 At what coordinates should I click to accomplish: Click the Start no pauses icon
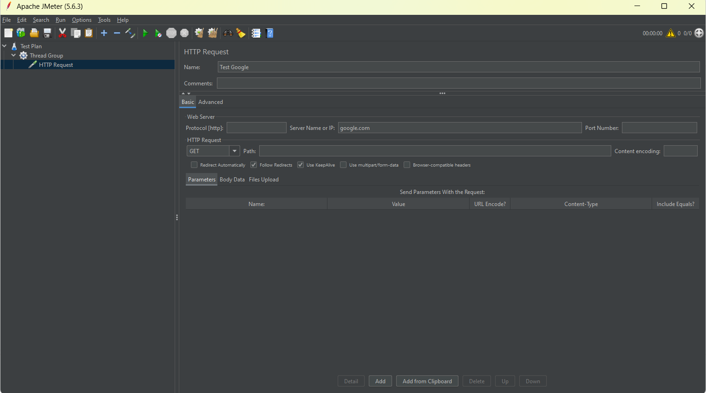tap(158, 33)
